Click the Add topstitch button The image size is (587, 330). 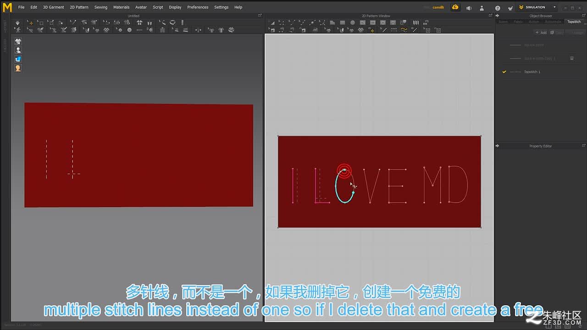[541, 33]
